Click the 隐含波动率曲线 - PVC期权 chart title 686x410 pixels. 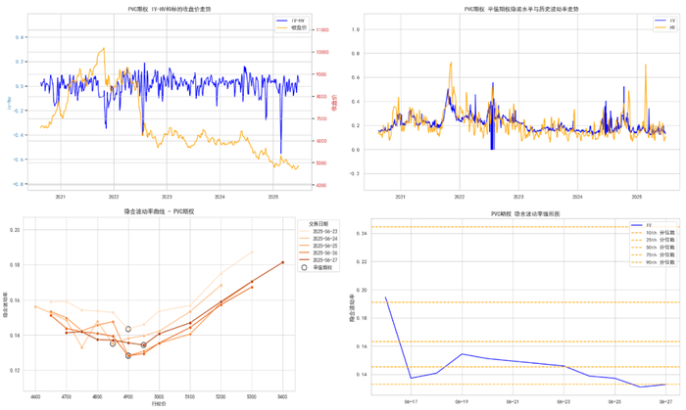pos(159,211)
